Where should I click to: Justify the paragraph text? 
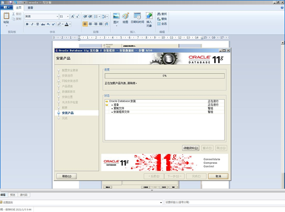pyautogui.click(x=101, y=24)
